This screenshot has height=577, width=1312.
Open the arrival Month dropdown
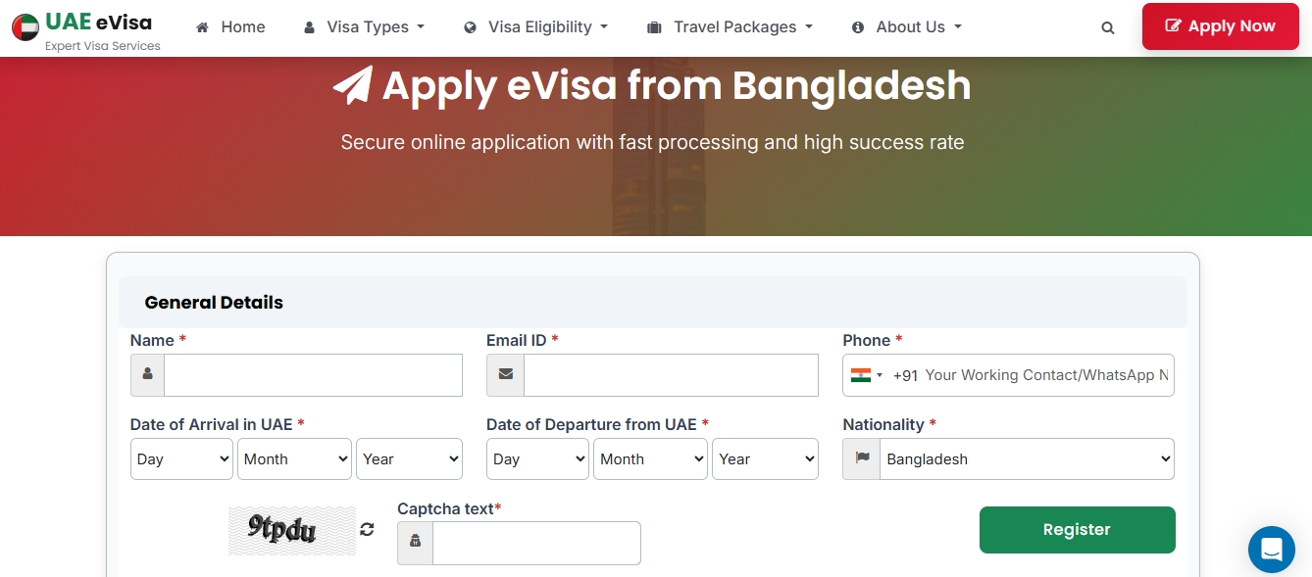(x=294, y=458)
